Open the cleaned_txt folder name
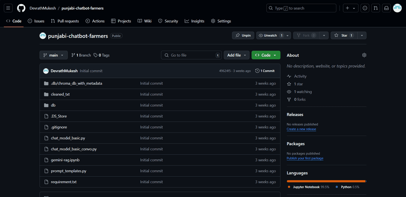Screen dimensions: 406x197 tap(60, 94)
